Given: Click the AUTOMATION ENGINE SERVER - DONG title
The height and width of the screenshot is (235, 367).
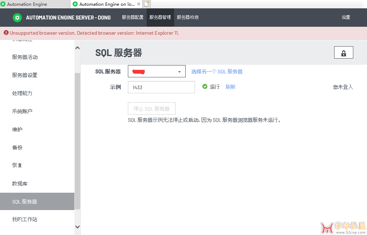Looking at the screenshot, I should pos(68,18).
